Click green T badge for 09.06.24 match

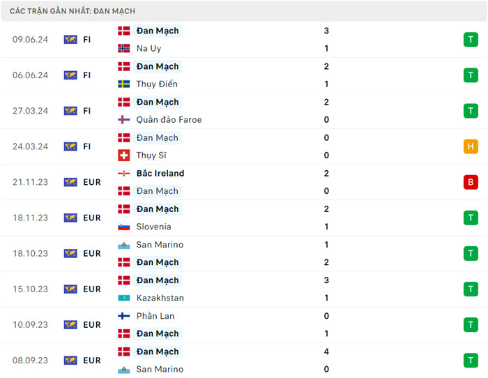point(471,40)
